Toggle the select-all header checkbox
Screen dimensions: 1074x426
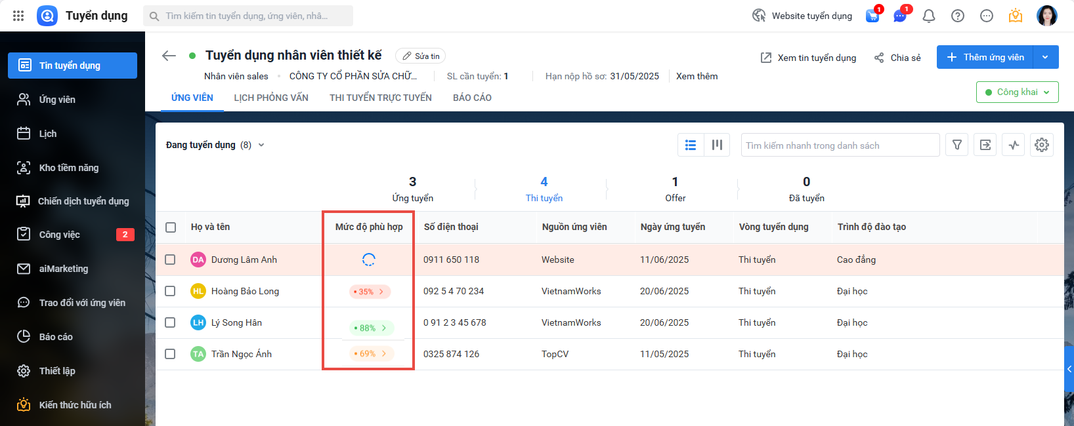[171, 227]
